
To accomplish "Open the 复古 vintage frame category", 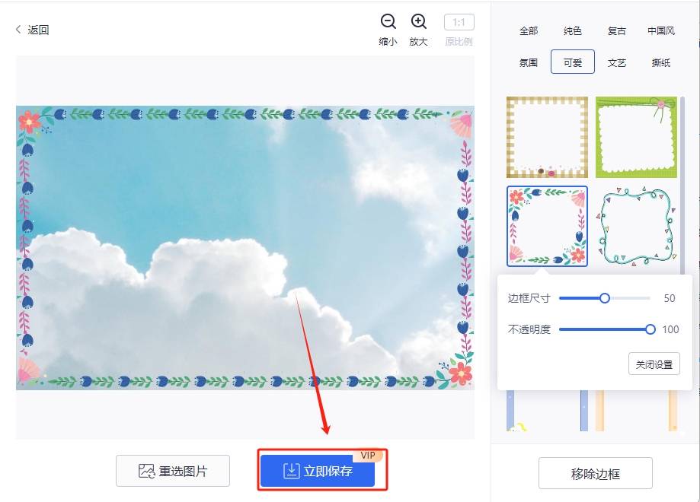I will coord(615,30).
